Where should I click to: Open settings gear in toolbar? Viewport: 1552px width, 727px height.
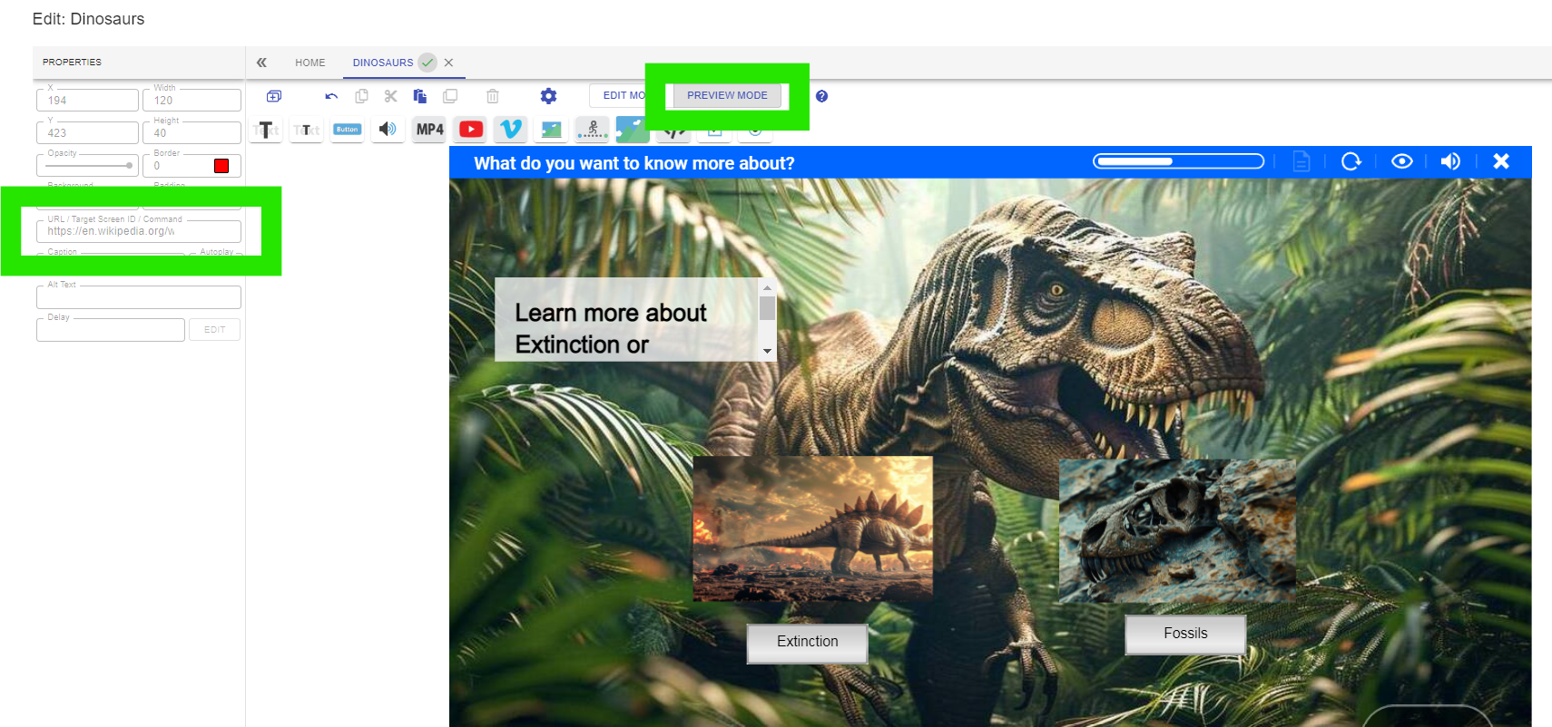(548, 96)
